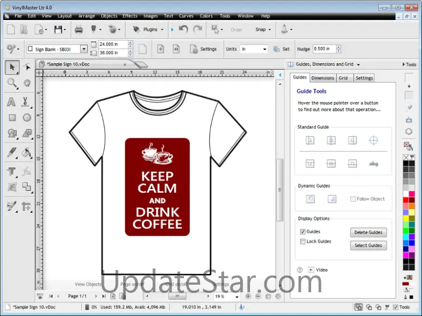Pick the Ellipse shape tool
This screenshot has height=316, width=422.
27,117
